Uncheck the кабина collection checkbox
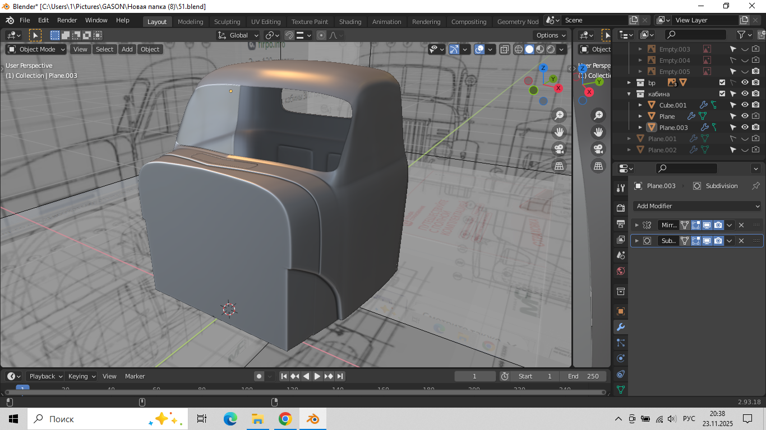The width and height of the screenshot is (766, 430). [722, 94]
